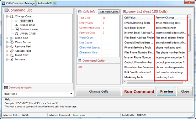Click the Chars with Spaces row
Image resolution: width=196 pixels, height=119 pixels.
coord(98,48)
